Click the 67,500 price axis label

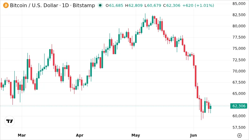pos(239,82)
